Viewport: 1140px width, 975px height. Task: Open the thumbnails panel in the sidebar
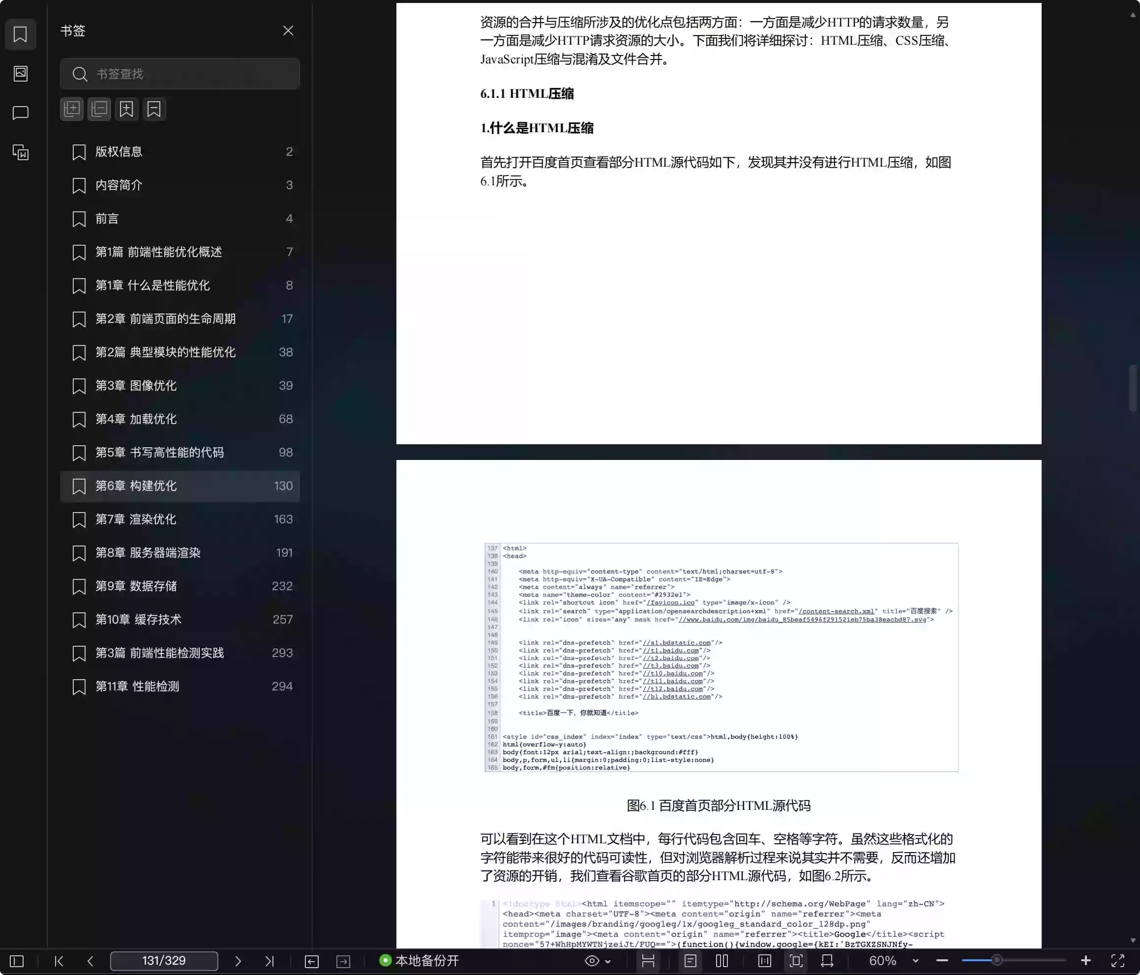(20, 73)
